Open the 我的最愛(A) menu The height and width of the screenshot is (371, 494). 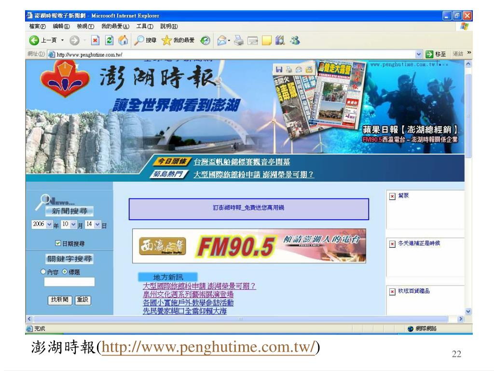(115, 27)
